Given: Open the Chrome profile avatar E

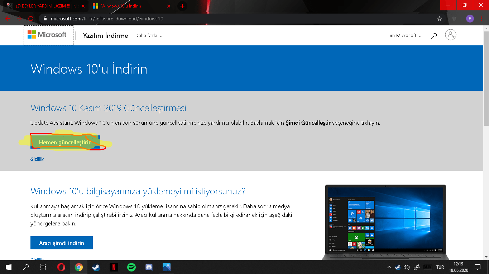Looking at the screenshot, I should click(470, 19).
